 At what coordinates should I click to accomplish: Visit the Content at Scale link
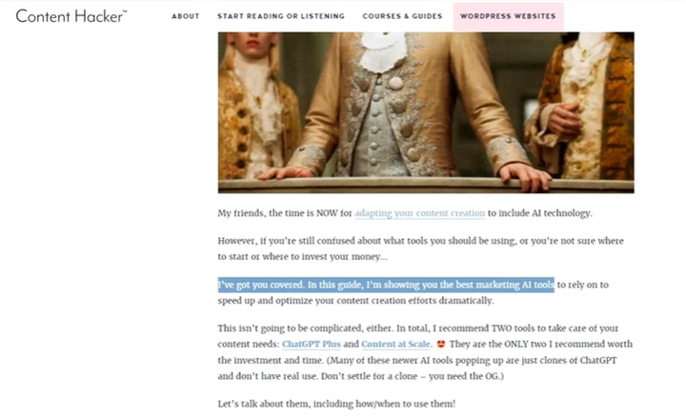coord(396,344)
